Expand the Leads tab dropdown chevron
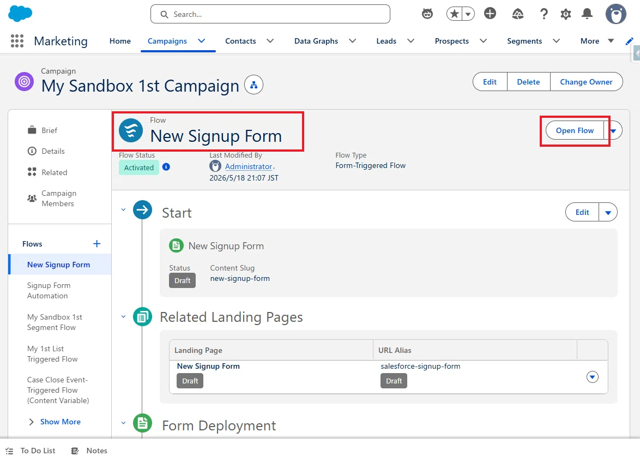Image resolution: width=640 pixels, height=462 pixels. click(x=411, y=41)
